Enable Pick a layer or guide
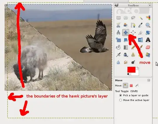The height and width of the screenshot is (124, 158). tap(121, 95)
